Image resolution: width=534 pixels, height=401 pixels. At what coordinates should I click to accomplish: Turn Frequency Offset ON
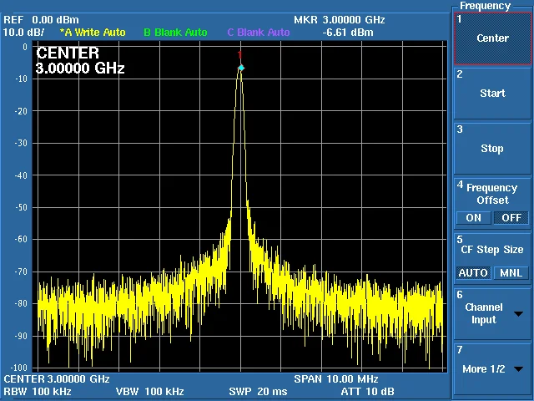(x=473, y=218)
